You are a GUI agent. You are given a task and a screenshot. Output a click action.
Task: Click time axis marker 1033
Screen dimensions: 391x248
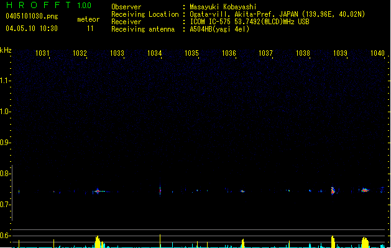[x=117, y=53]
